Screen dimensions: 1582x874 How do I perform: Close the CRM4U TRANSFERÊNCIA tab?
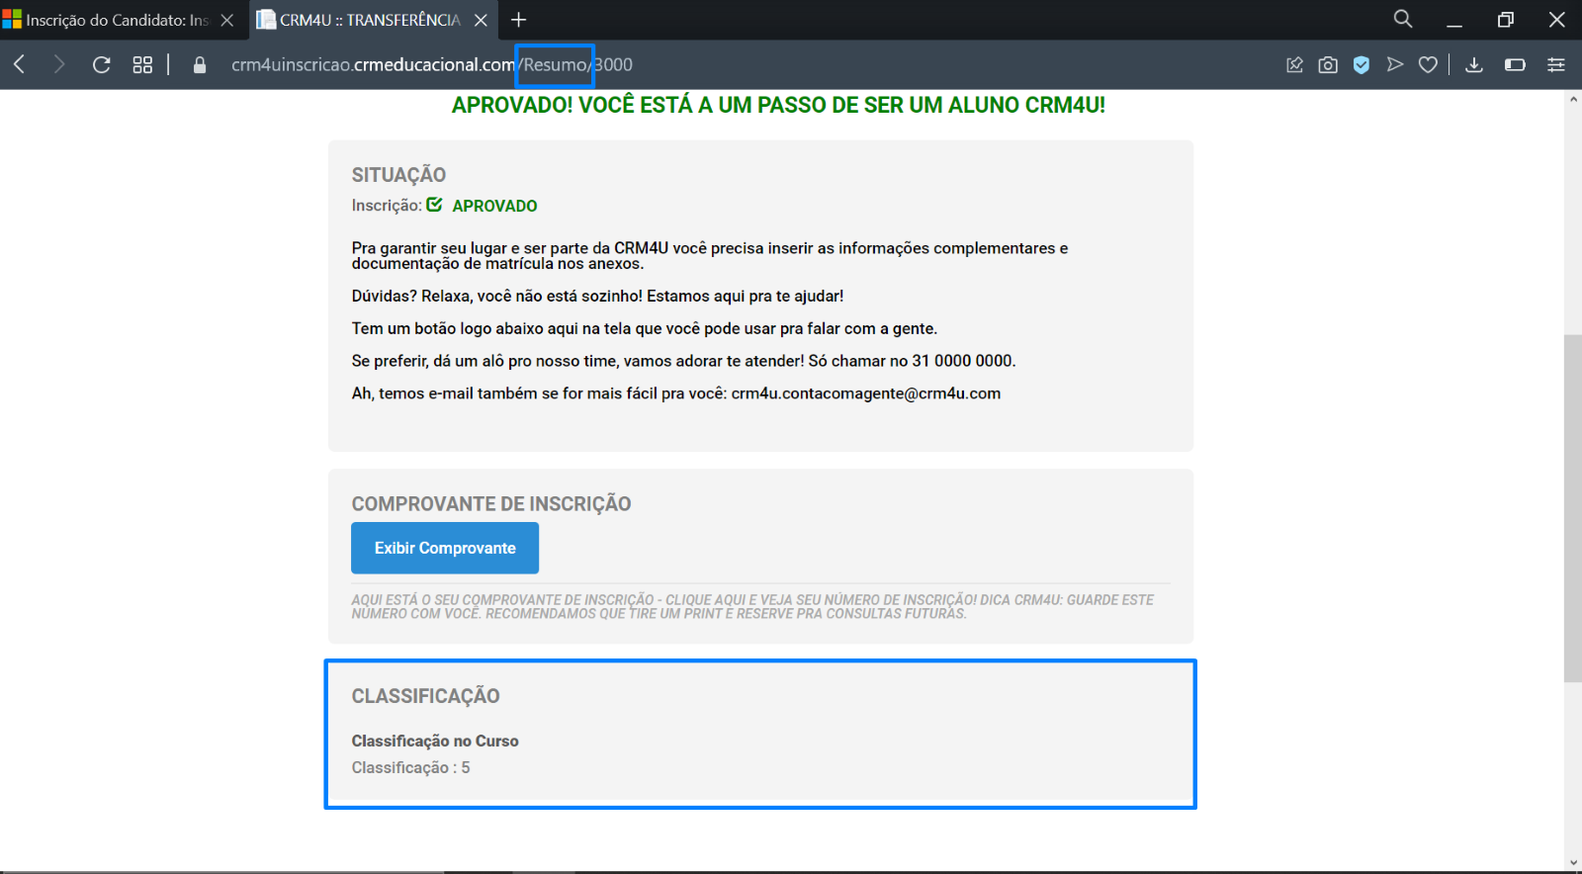pyautogui.click(x=481, y=20)
